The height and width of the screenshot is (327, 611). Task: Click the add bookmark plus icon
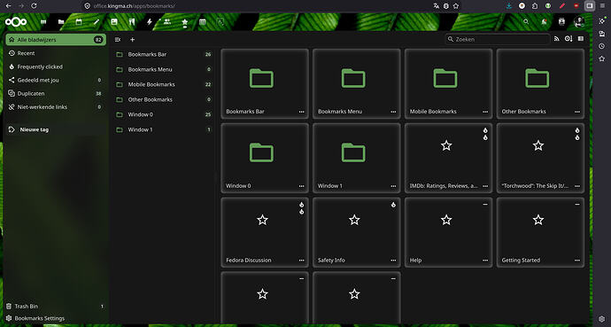point(133,39)
